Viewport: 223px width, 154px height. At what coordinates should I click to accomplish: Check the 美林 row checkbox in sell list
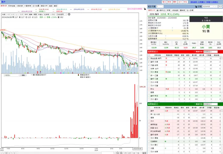[149, 111]
